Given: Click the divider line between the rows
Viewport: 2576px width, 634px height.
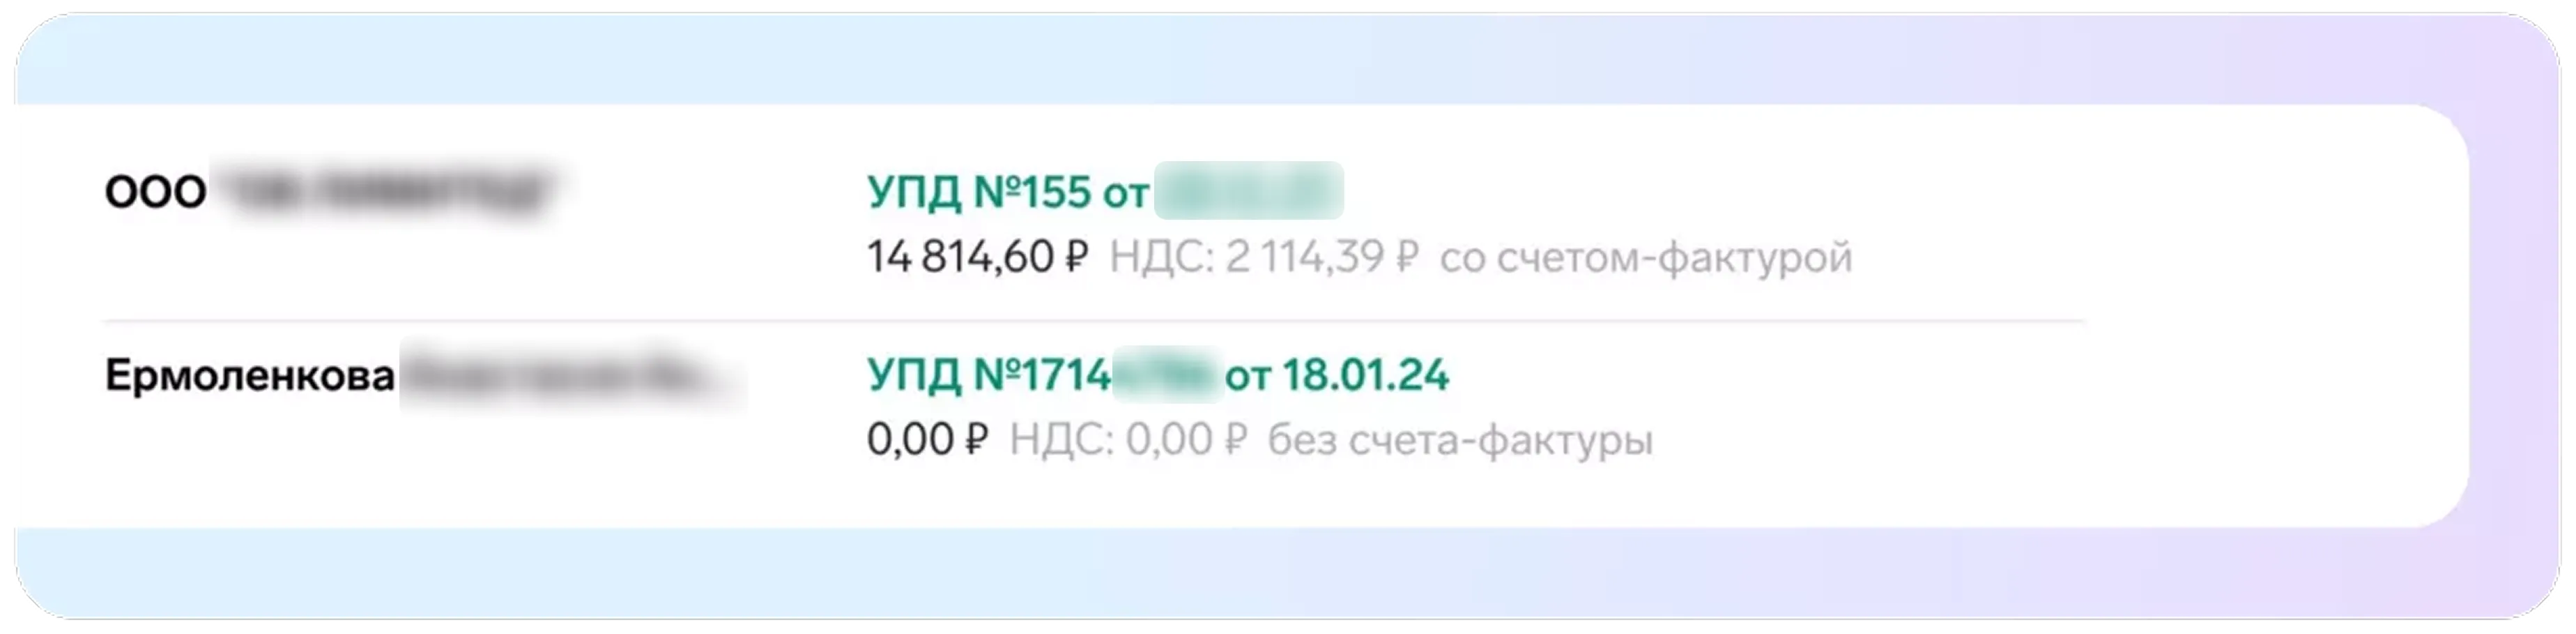Looking at the screenshot, I should click(x=1094, y=322).
